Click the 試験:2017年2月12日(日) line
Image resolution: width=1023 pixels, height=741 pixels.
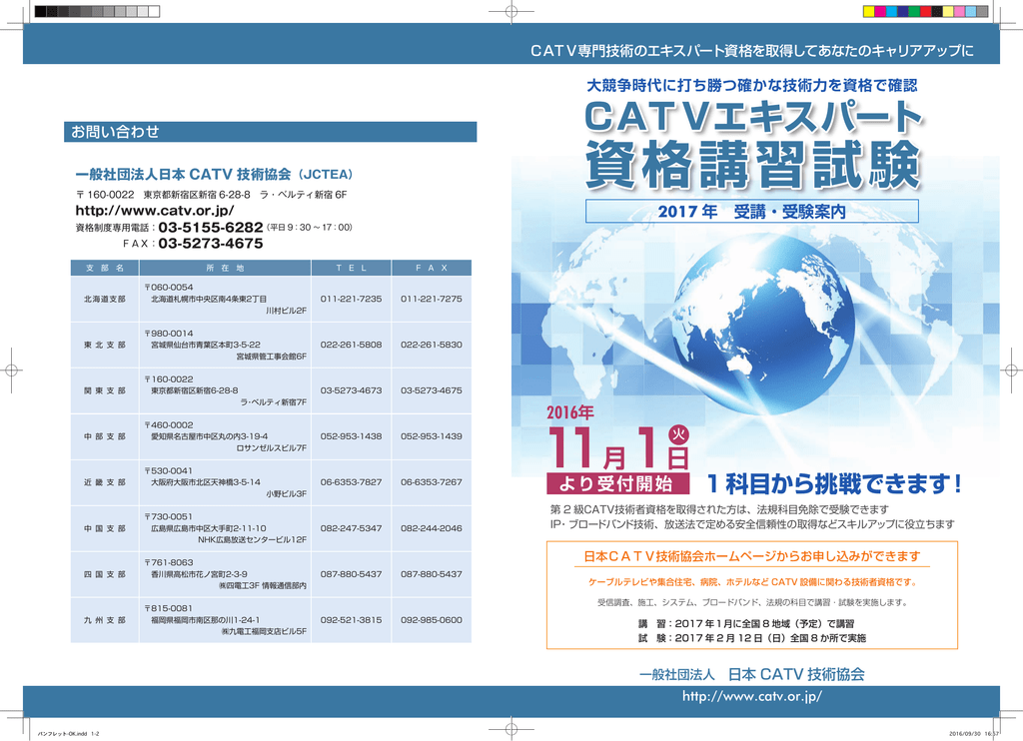752,638
